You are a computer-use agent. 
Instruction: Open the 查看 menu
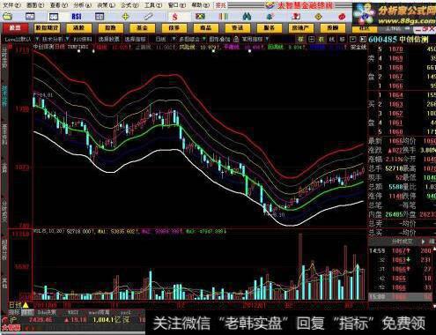pyautogui.click(x=59, y=5)
